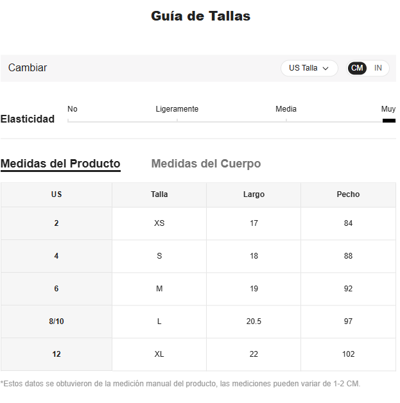Select the US size 8/10 row
This screenshot has height=403, width=400.
pos(57,322)
